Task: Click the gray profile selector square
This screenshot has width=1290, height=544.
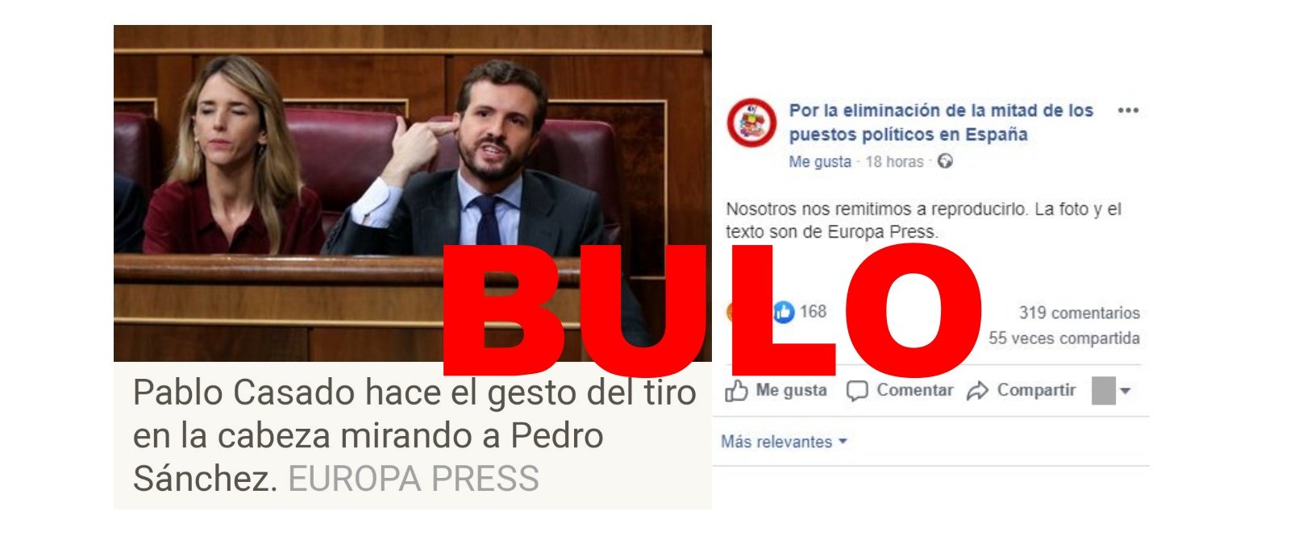Action: click(1103, 391)
